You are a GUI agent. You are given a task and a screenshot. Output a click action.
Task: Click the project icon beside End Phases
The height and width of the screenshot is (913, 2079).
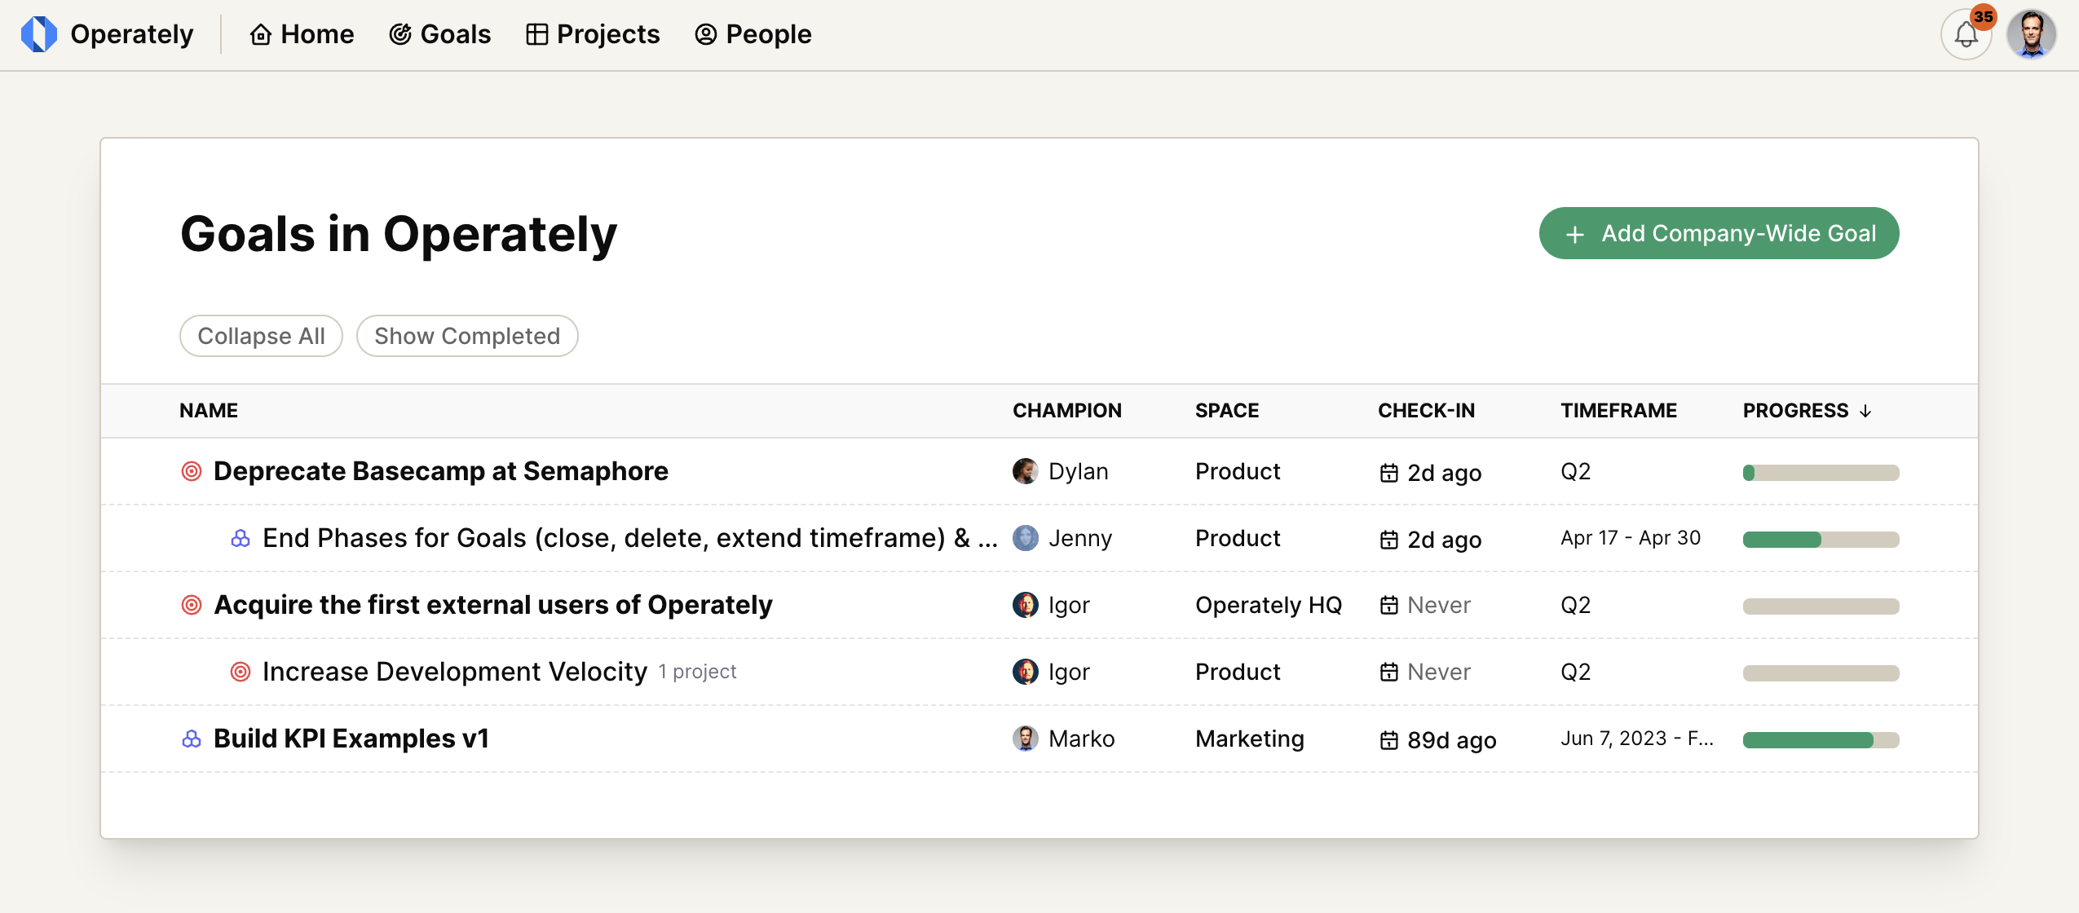pyautogui.click(x=241, y=538)
